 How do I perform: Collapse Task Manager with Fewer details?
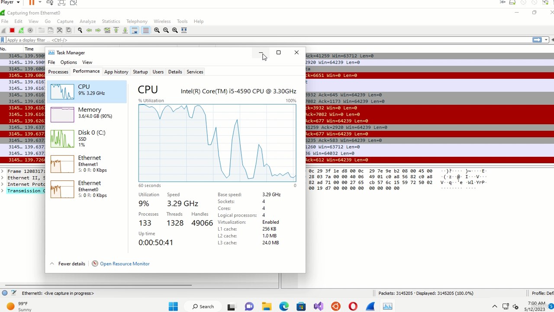(x=68, y=264)
